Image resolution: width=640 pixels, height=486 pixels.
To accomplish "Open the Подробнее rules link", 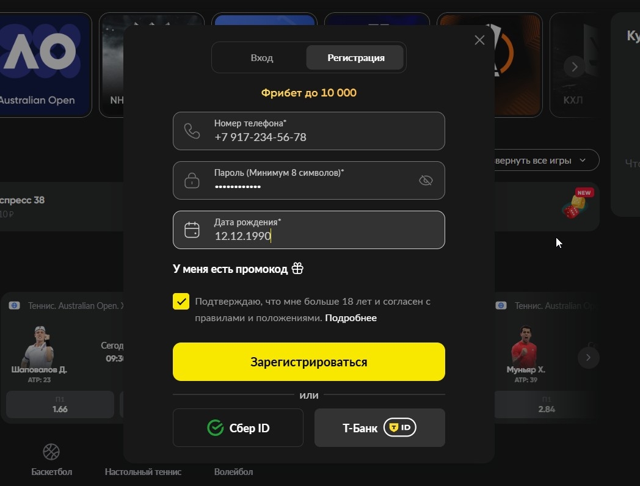I will 351,318.
